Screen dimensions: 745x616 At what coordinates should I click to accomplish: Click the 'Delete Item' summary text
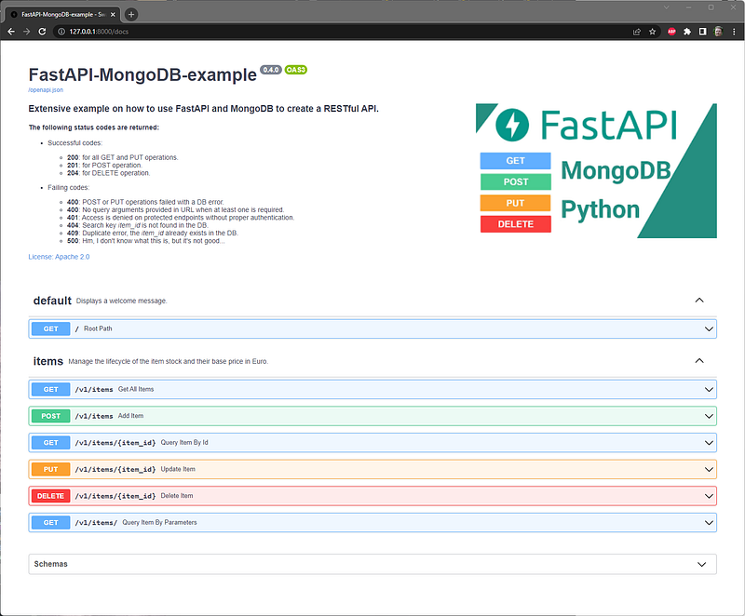tap(177, 495)
